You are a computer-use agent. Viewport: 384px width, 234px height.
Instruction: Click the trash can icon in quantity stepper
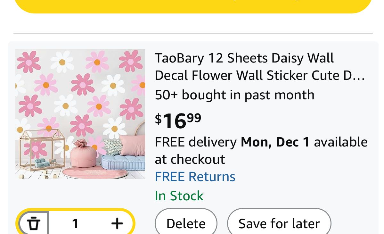tap(33, 223)
